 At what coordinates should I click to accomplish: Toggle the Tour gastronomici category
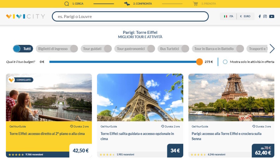point(135,49)
